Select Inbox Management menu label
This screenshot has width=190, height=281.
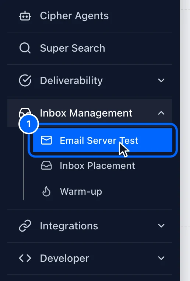[x=86, y=113]
